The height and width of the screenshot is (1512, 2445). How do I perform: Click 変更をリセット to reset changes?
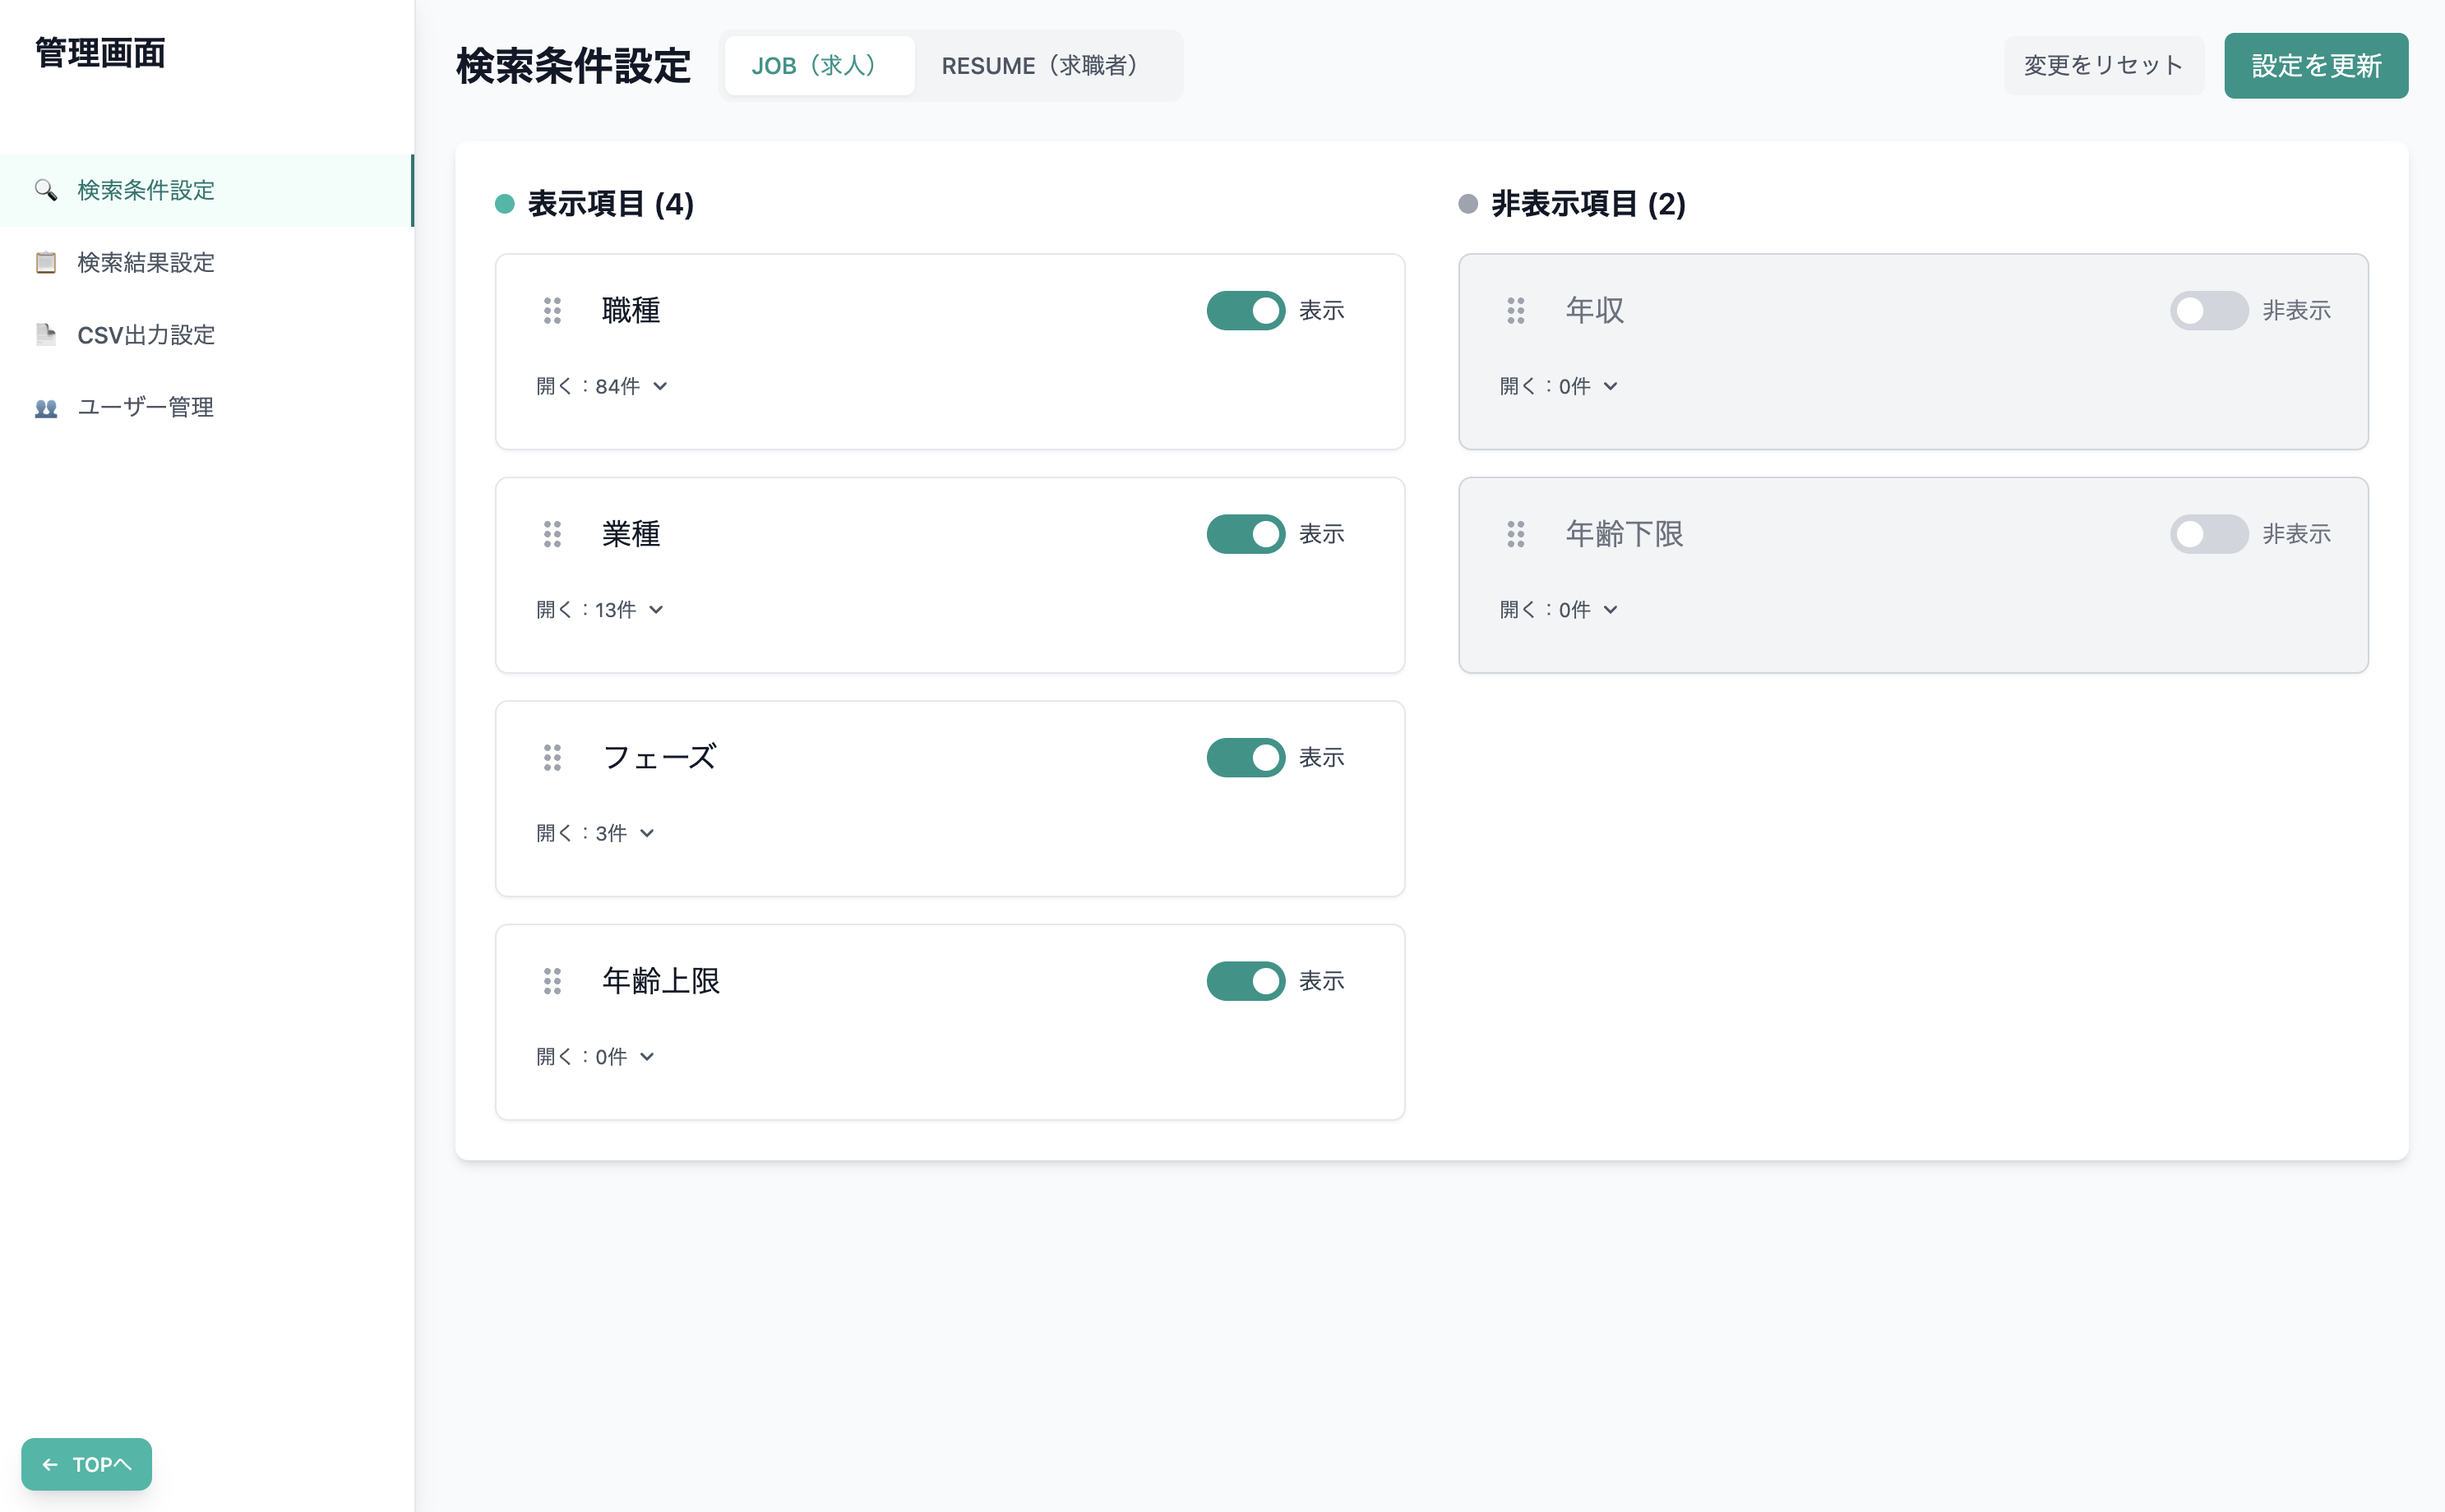coord(2103,65)
